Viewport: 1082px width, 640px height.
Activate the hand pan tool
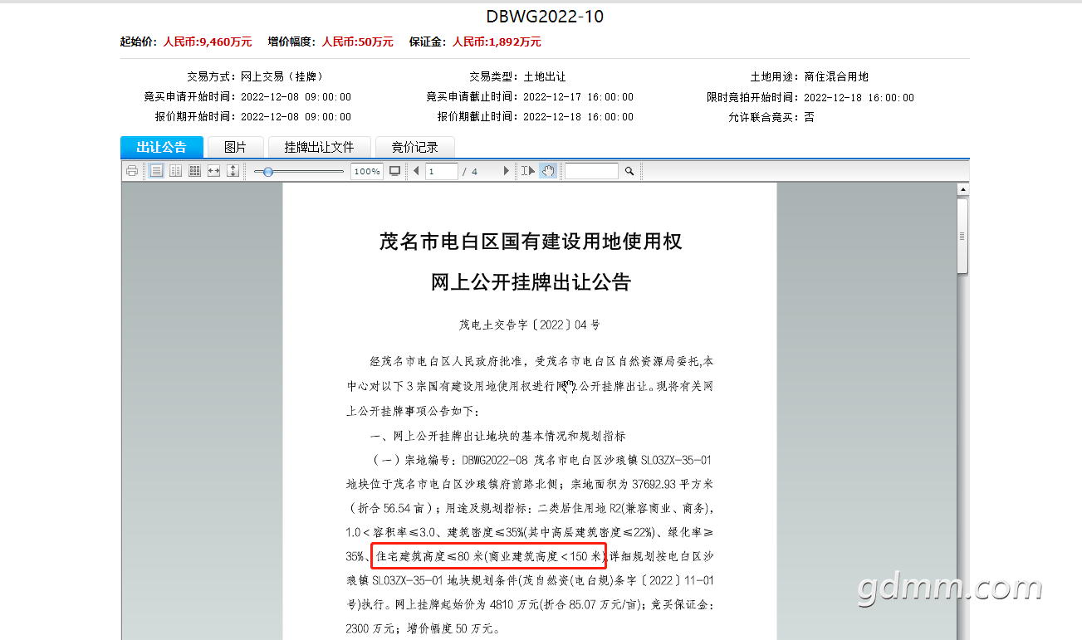(547, 171)
